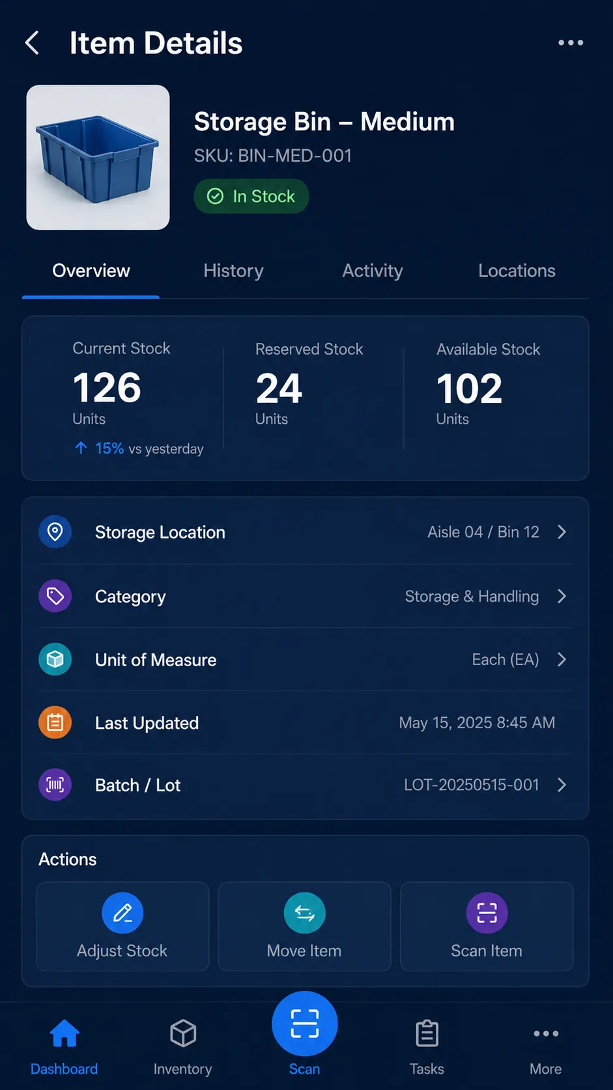Click the SKU: BIN-MED-001 text
The image size is (613, 1090).
point(273,156)
